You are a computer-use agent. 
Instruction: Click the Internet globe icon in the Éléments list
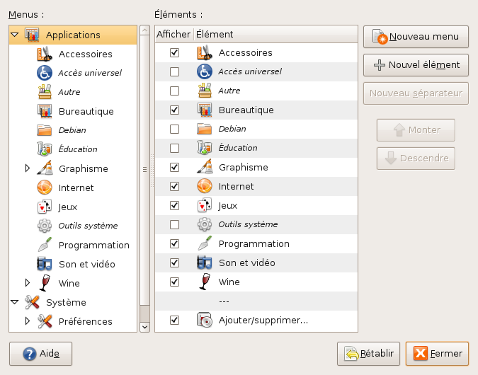pyautogui.click(x=205, y=187)
